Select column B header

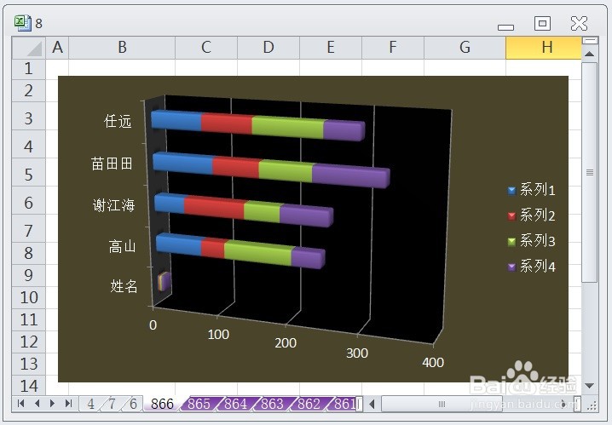tap(122, 48)
